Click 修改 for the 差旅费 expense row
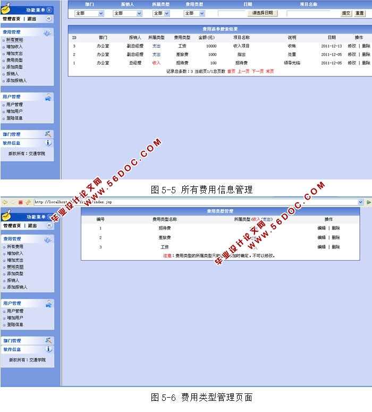This screenshot has height=412, width=372. [x=352, y=54]
